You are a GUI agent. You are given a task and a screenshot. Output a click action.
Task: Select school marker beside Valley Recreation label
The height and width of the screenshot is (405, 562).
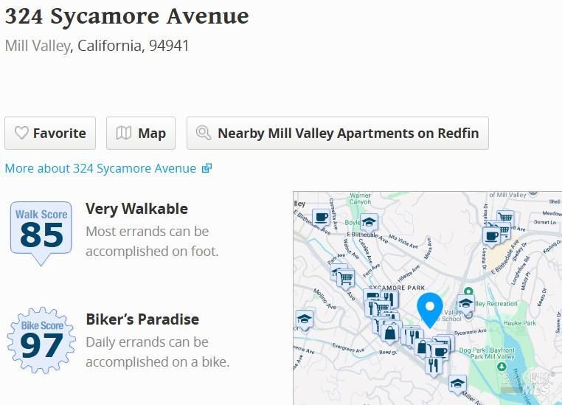465,302
